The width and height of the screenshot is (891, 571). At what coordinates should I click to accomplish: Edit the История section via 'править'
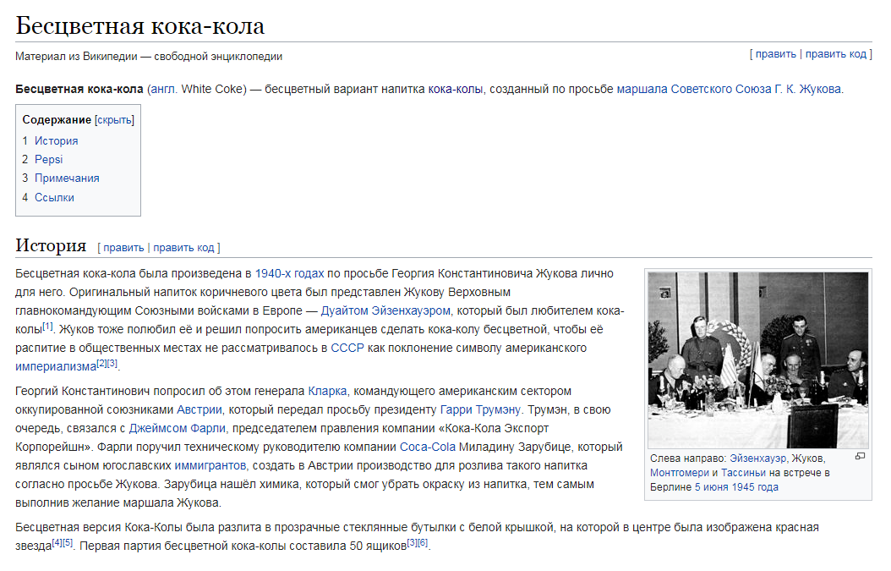tap(123, 248)
